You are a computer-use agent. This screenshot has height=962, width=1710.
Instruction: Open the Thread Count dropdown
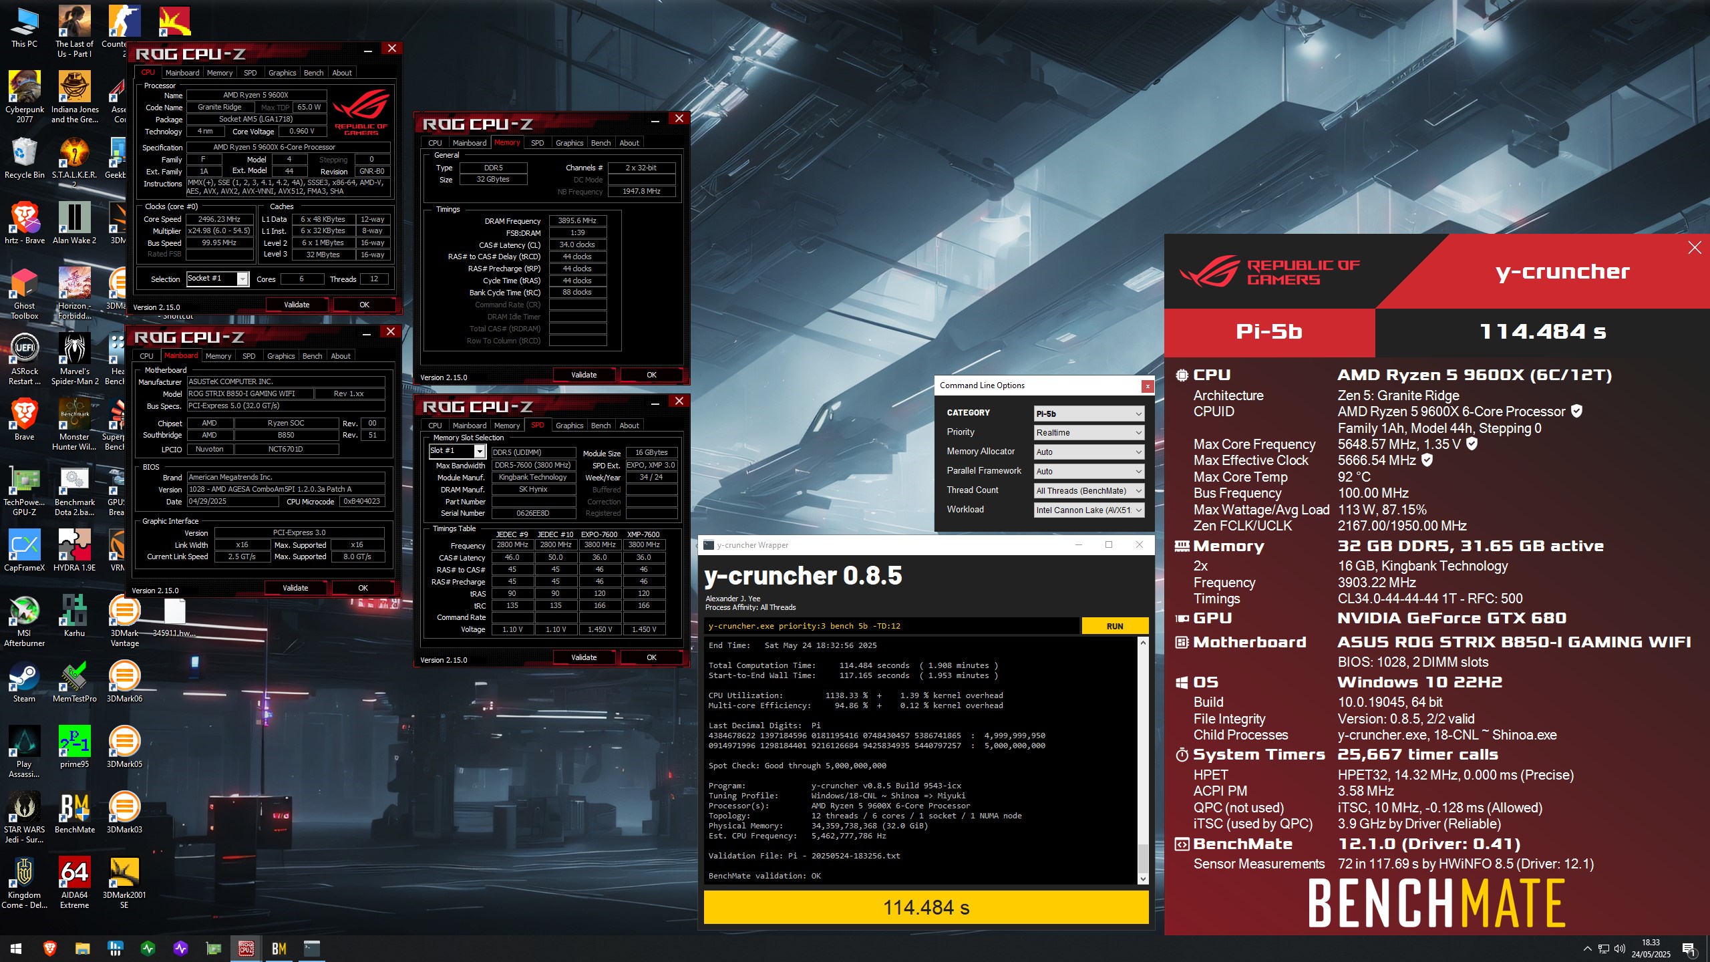[1089, 491]
